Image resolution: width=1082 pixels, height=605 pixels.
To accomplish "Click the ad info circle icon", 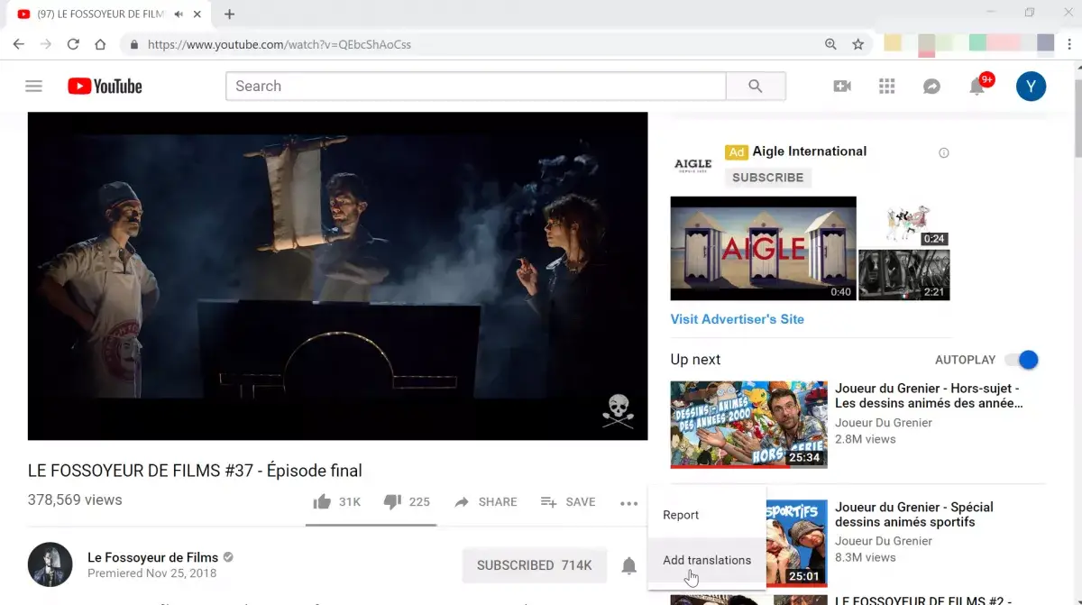I will click(x=944, y=152).
